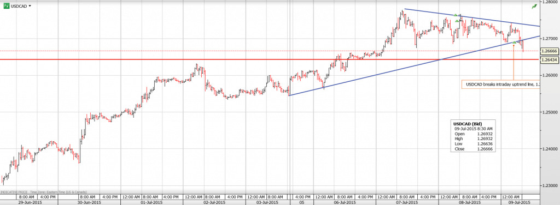Click the Low value 1.26636
This screenshot has height=205, width=560.
coord(485,144)
